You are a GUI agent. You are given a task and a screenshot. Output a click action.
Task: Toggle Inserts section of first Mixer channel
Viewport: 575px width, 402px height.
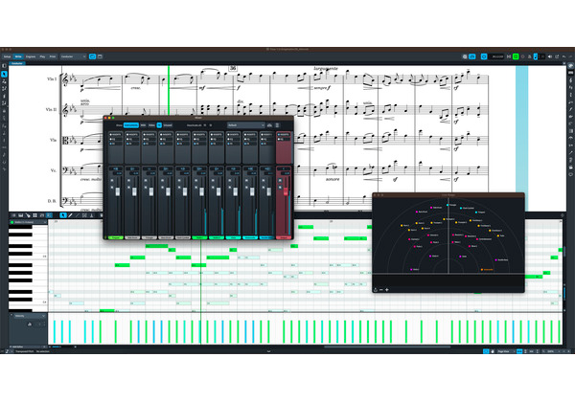[116, 134]
